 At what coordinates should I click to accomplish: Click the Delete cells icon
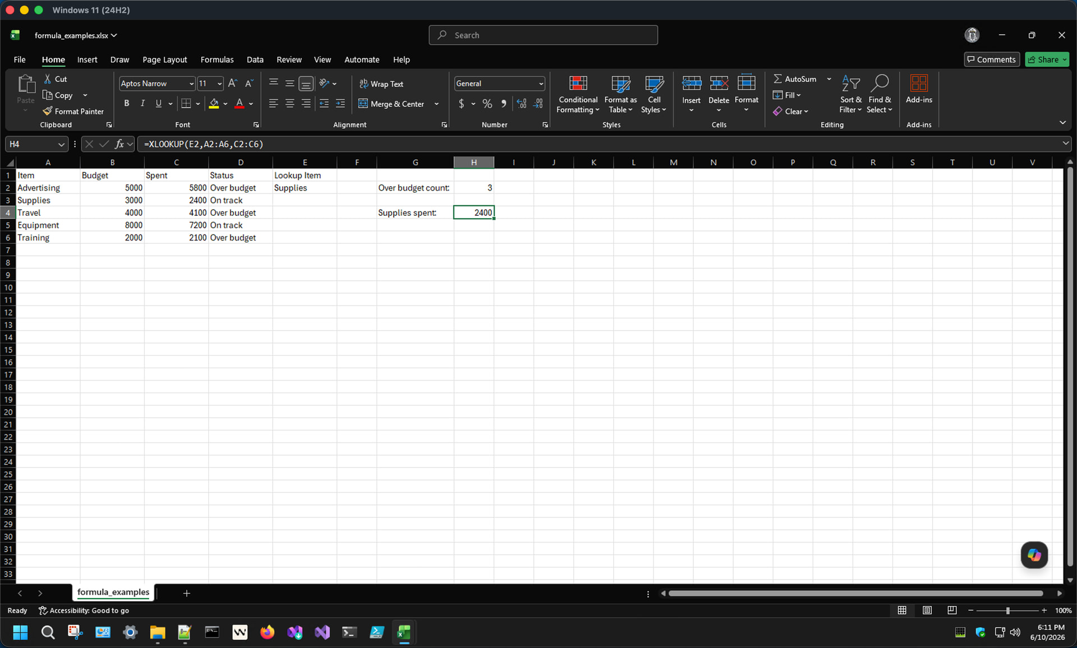pos(719,84)
